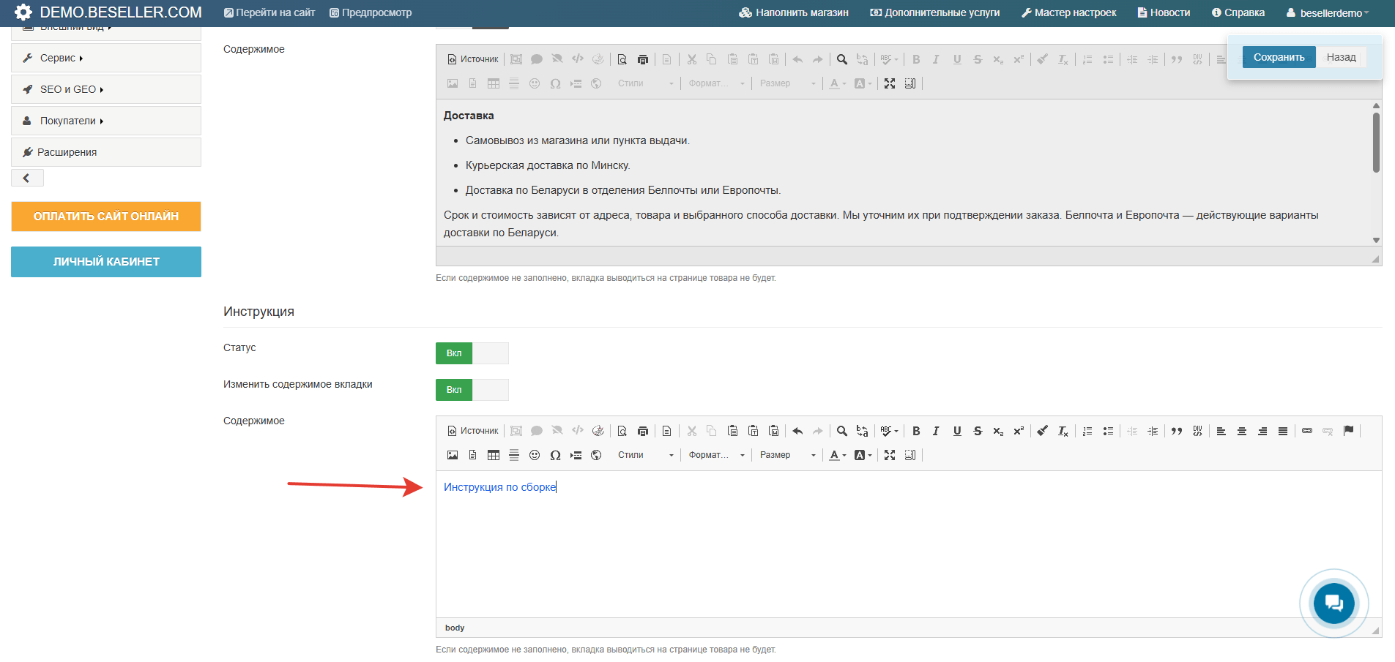Toggle the Статус switch under Инструкция
The image size is (1395, 662).
coord(472,353)
